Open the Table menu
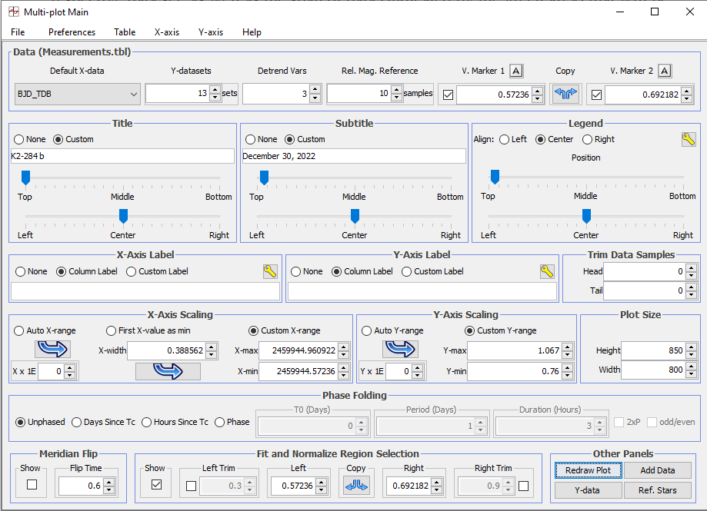The width and height of the screenshot is (707, 511). (x=125, y=32)
